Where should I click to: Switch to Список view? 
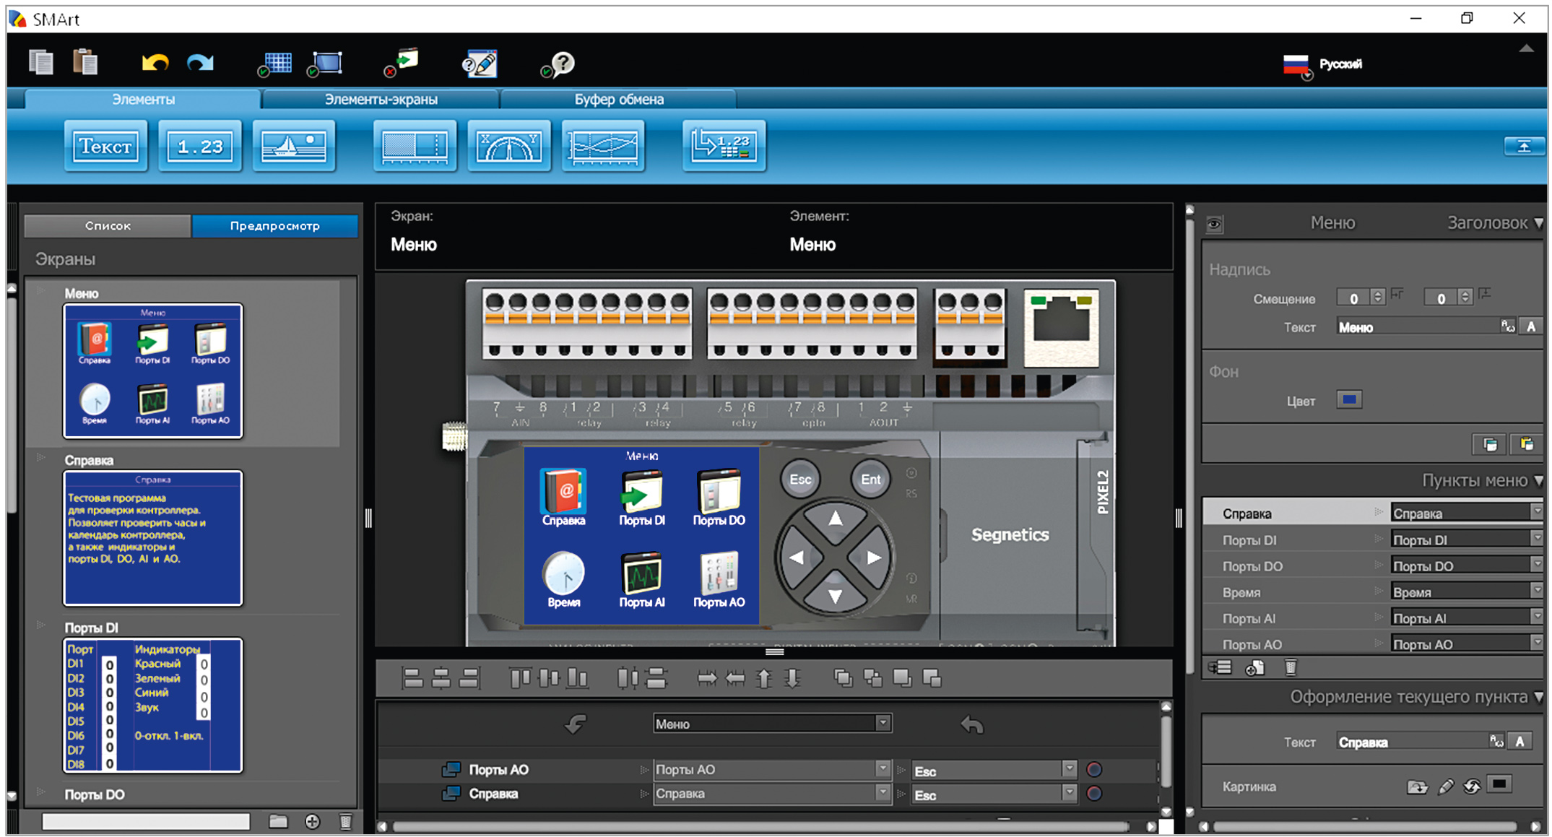click(108, 226)
